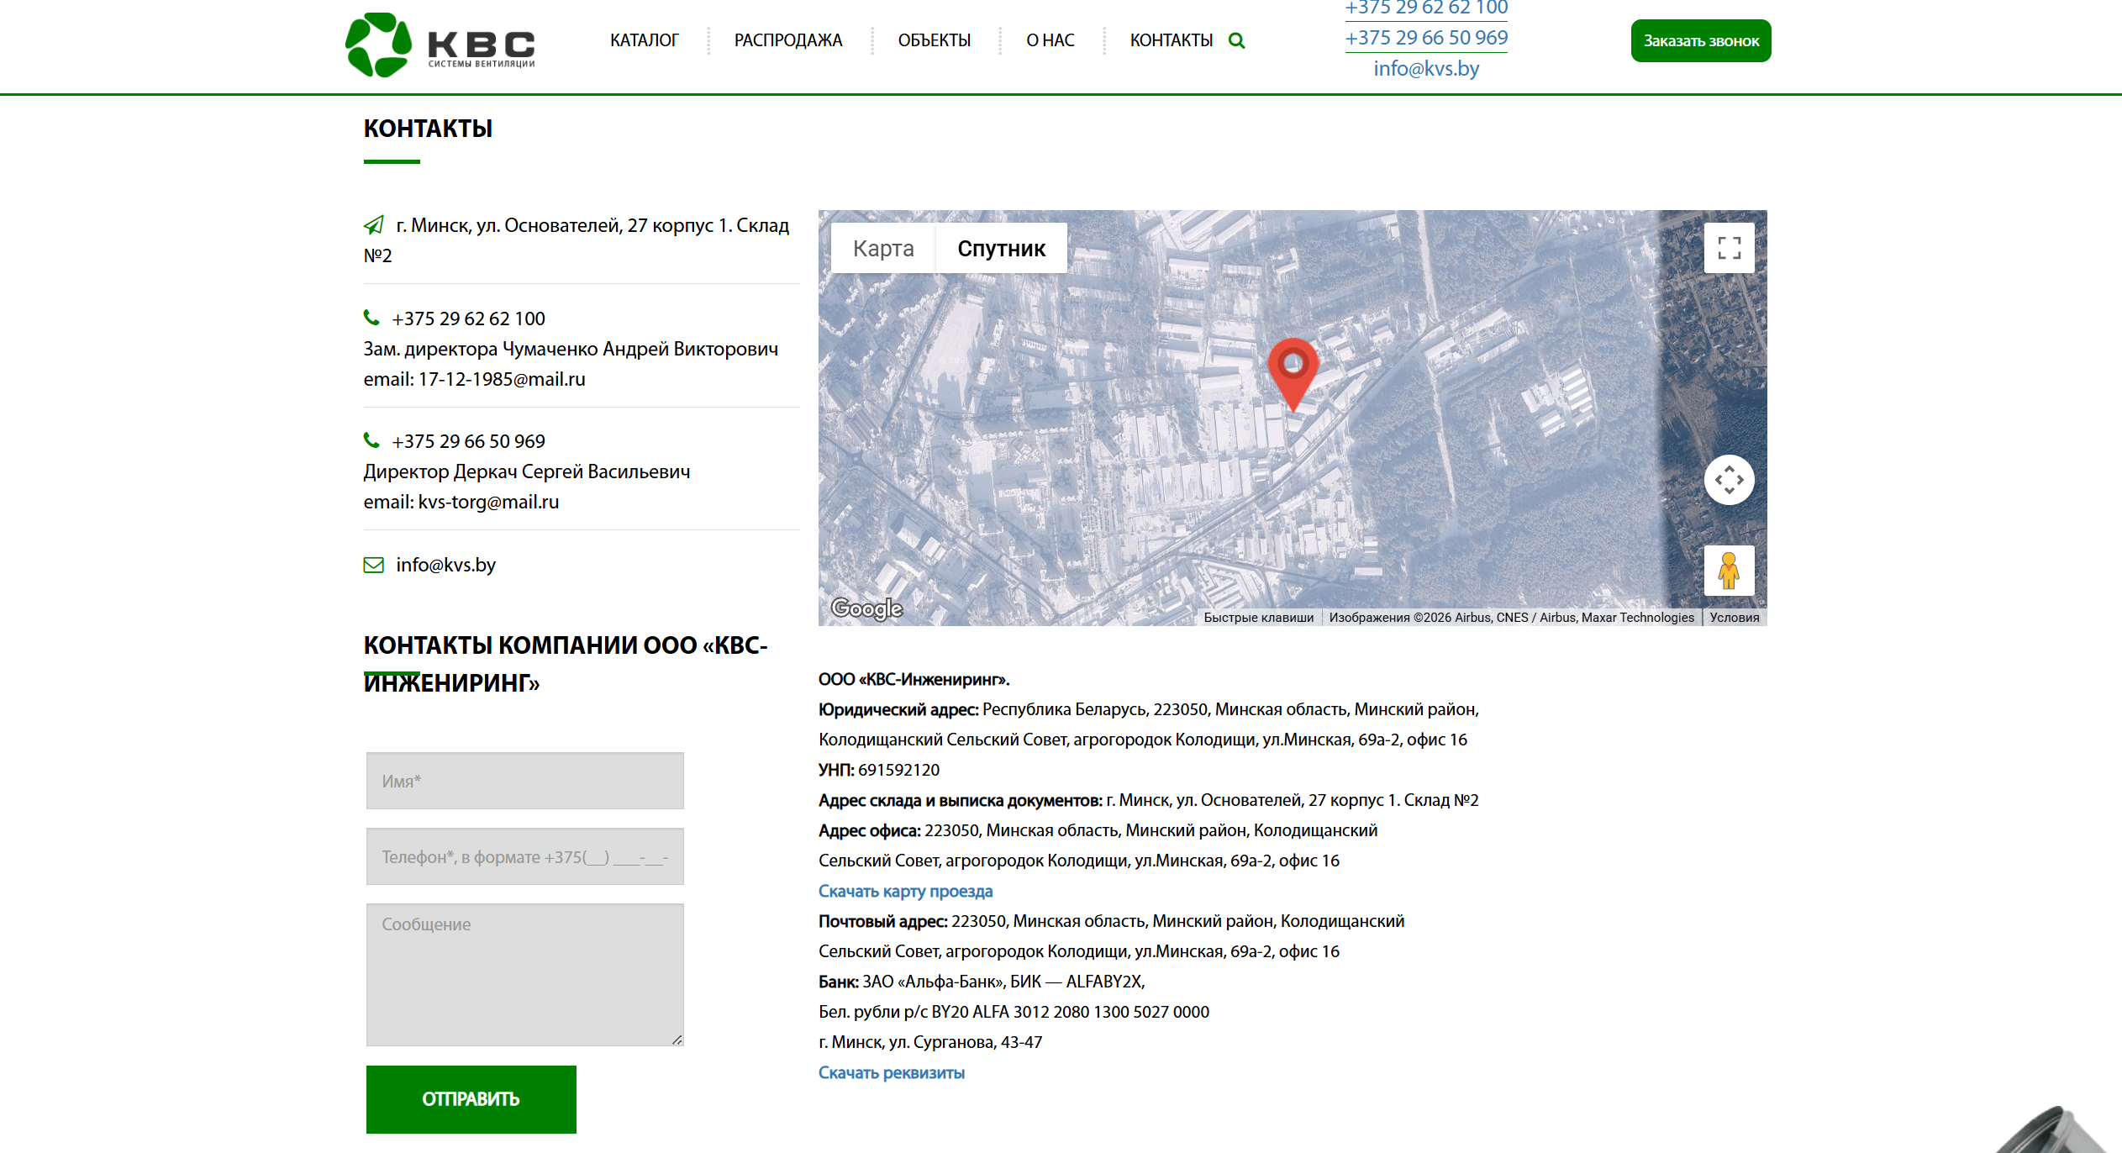Click the name Деркач Сергей Васильевич
This screenshot has height=1153, width=2122.
pyautogui.click(x=572, y=471)
